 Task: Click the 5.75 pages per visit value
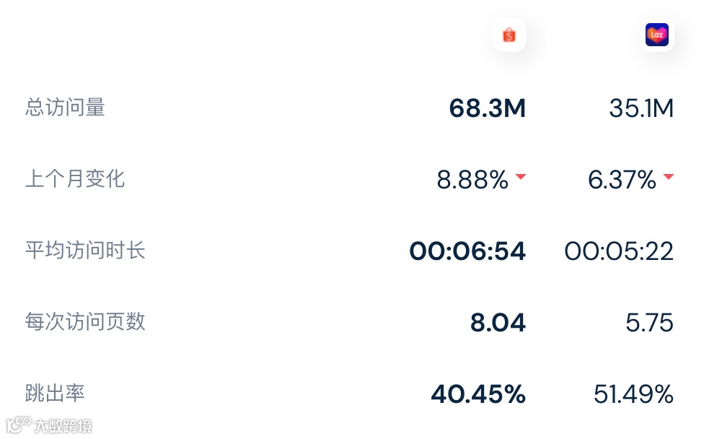(649, 323)
